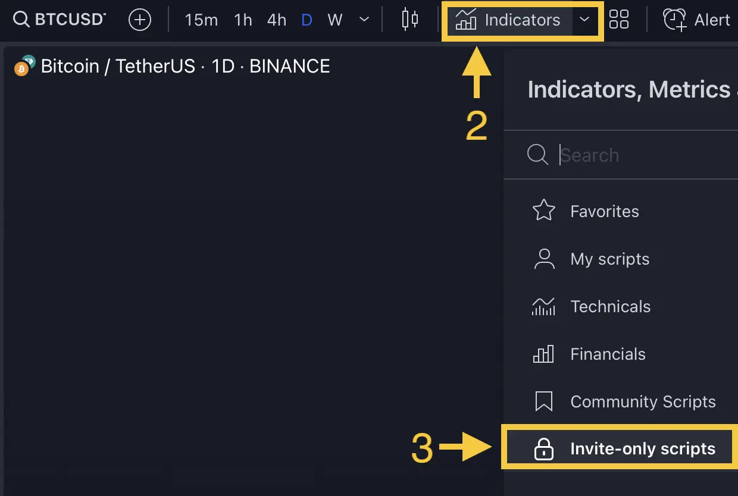The width and height of the screenshot is (738, 496).
Task: Open the symbol search magnifier icon
Action: tap(21, 19)
